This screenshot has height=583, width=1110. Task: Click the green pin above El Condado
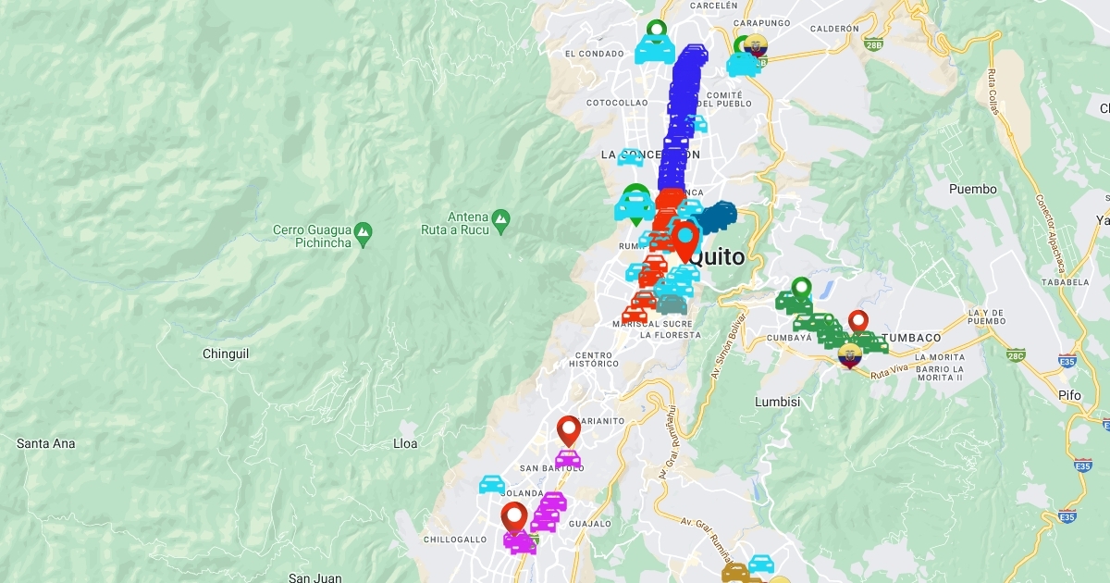point(656,31)
